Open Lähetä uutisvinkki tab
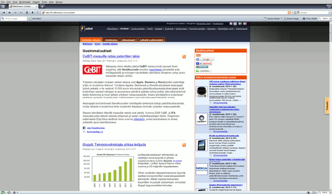 tap(152, 40)
